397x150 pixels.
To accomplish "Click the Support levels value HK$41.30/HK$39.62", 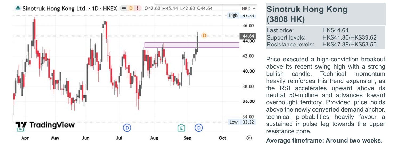I will [x=349, y=38].
